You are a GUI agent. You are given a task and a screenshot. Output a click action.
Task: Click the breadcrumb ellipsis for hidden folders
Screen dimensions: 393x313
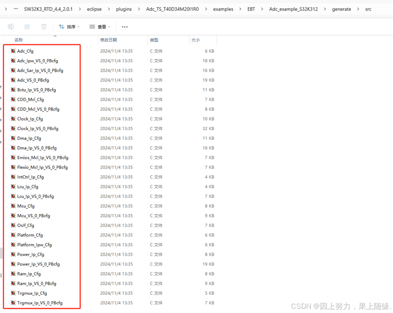pyautogui.click(x=16, y=9)
